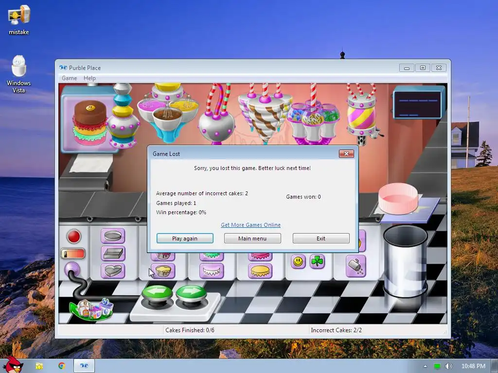Pick the green clover decoration
Image resolution: width=498 pixels, height=373 pixels.
pyautogui.click(x=317, y=262)
